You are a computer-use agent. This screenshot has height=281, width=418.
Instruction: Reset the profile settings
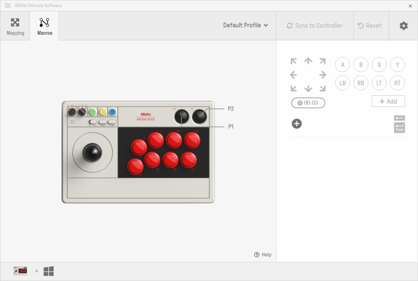tap(370, 26)
